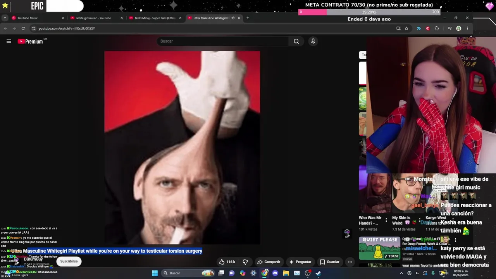Open options for the QUIET PLEASE Lo-Fi video
Viewport: 496px width, 279px height.
tap(455, 240)
